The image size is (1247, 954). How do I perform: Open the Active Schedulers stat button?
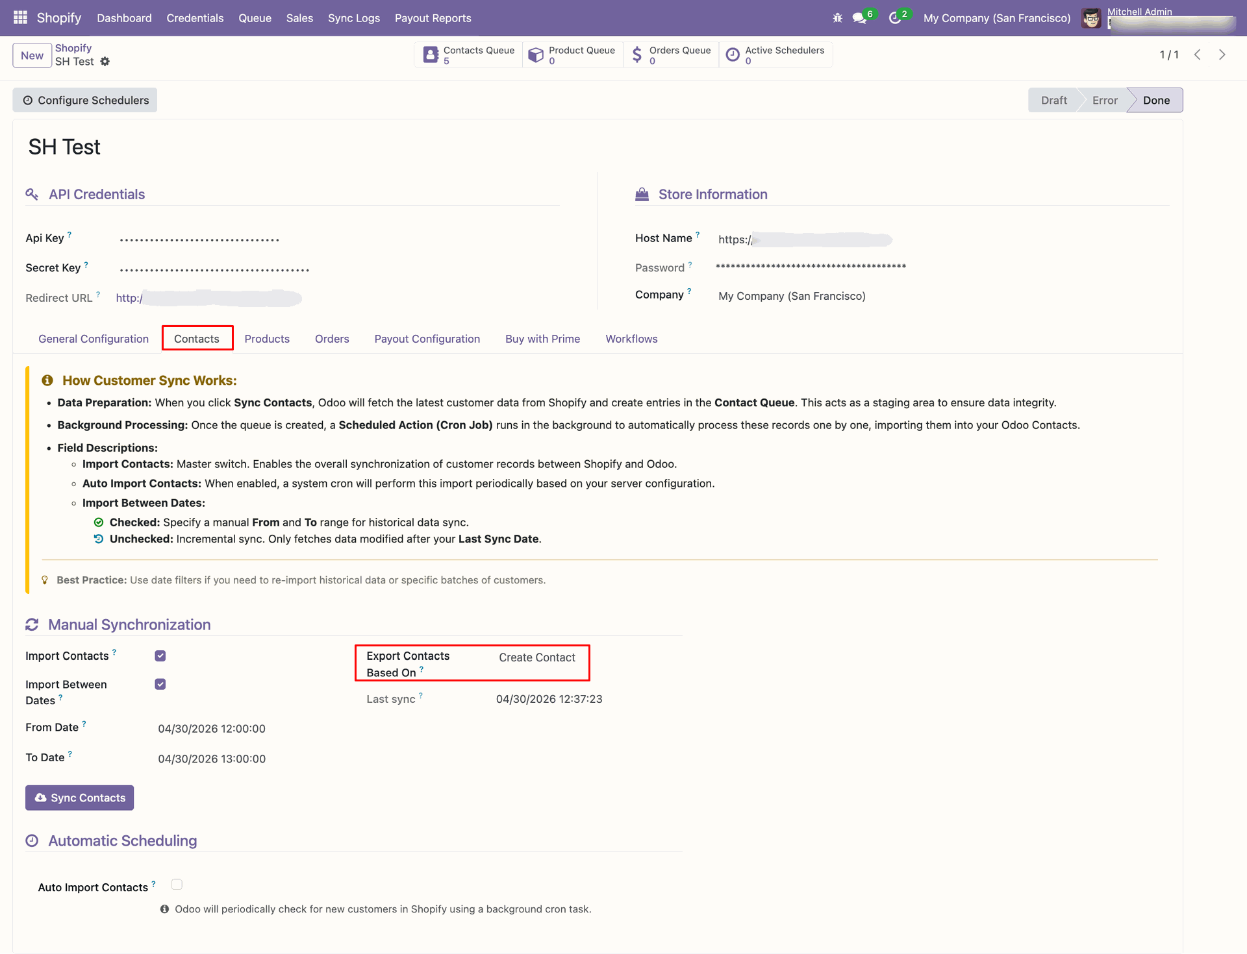(x=775, y=55)
